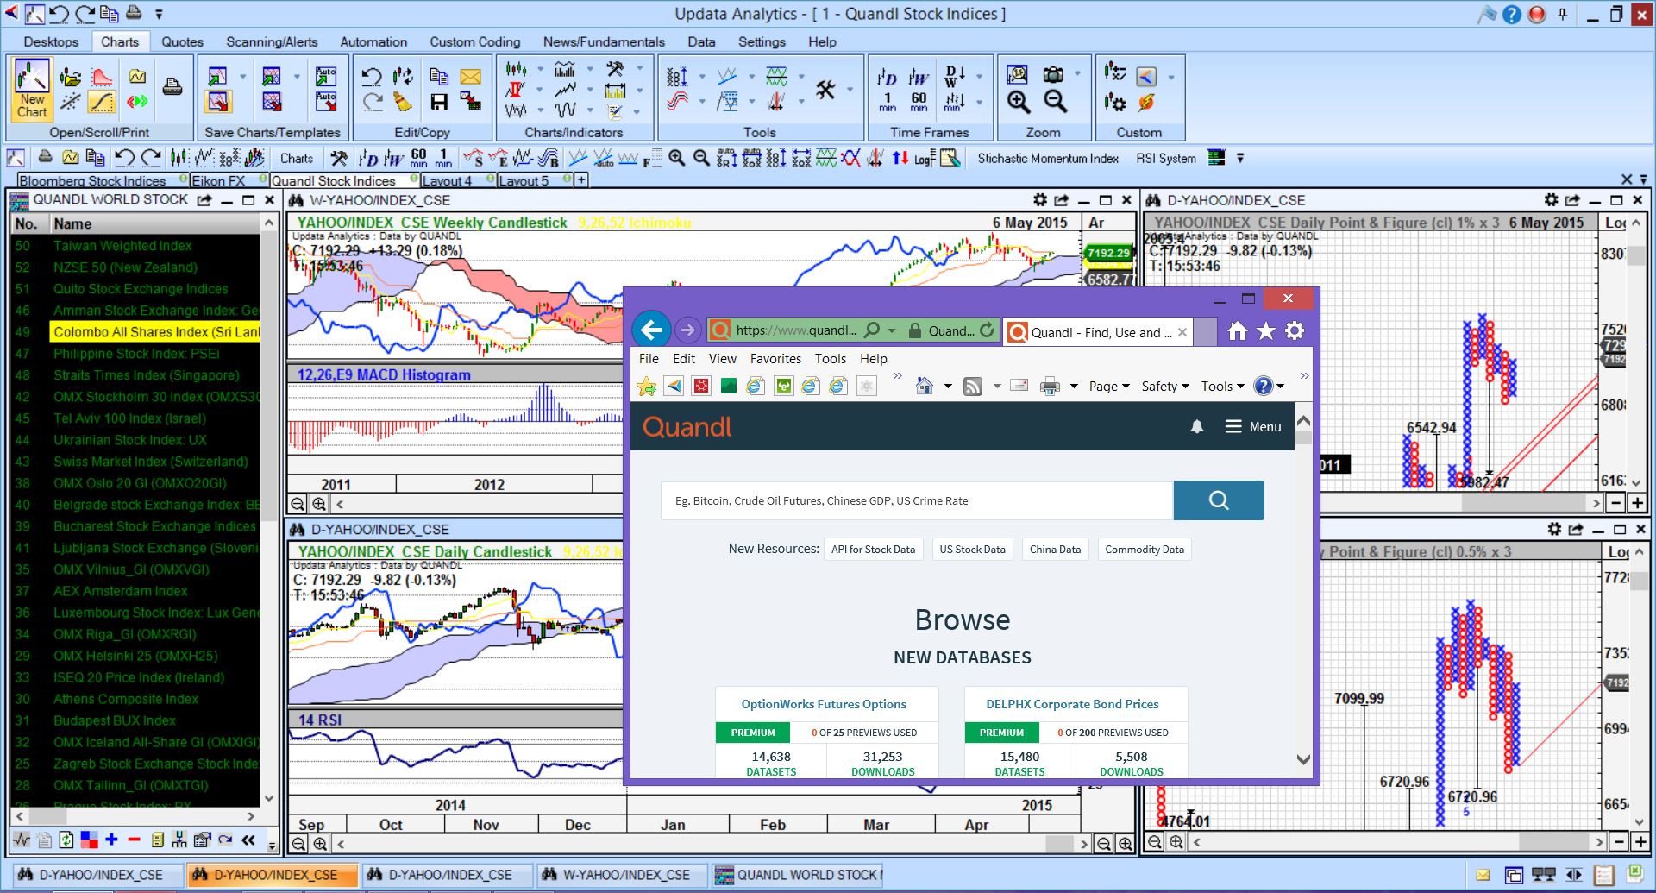Screen dimensions: 1656x893
Task: Toggle the Ar scale button on the weekly chart
Action: click(x=1096, y=223)
